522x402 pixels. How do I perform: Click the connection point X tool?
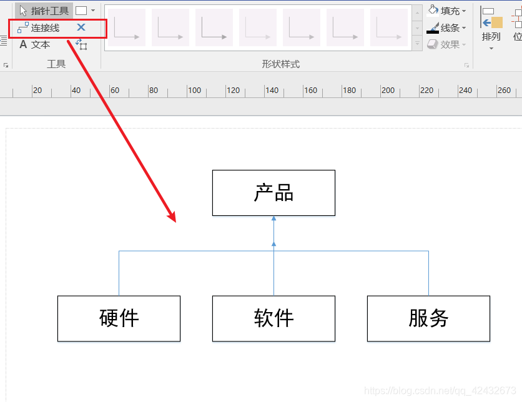[x=81, y=27]
